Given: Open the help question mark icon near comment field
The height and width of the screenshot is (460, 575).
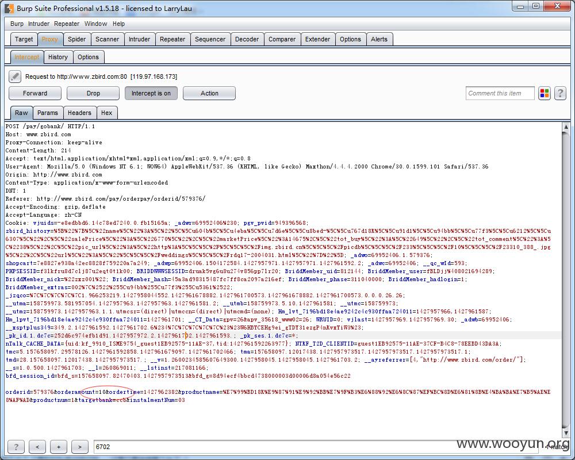Looking at the screenshot, I should [560, 93].
